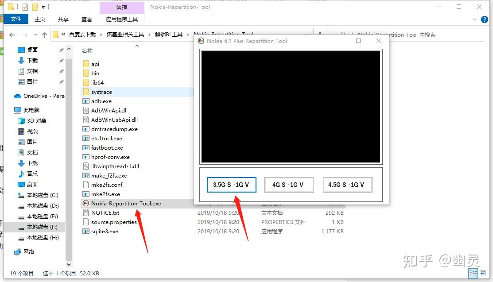Click the properties checkmark quick access icon

25,7
